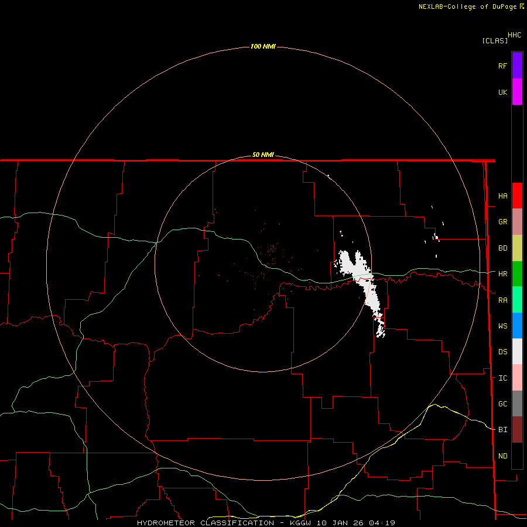Click the "100 NMI" range ring label
This screenshot has height=527, width=527.
coord(263,46)
